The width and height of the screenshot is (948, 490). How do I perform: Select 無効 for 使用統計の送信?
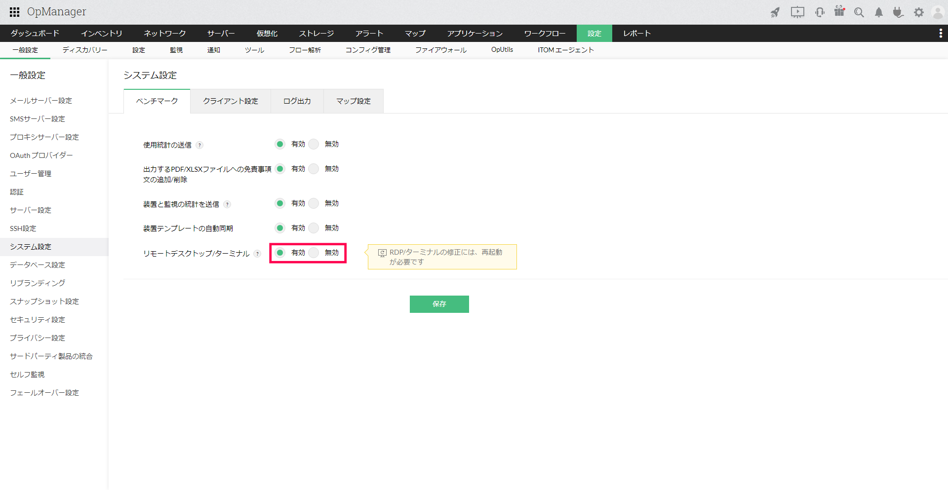[x=314, y=144]
